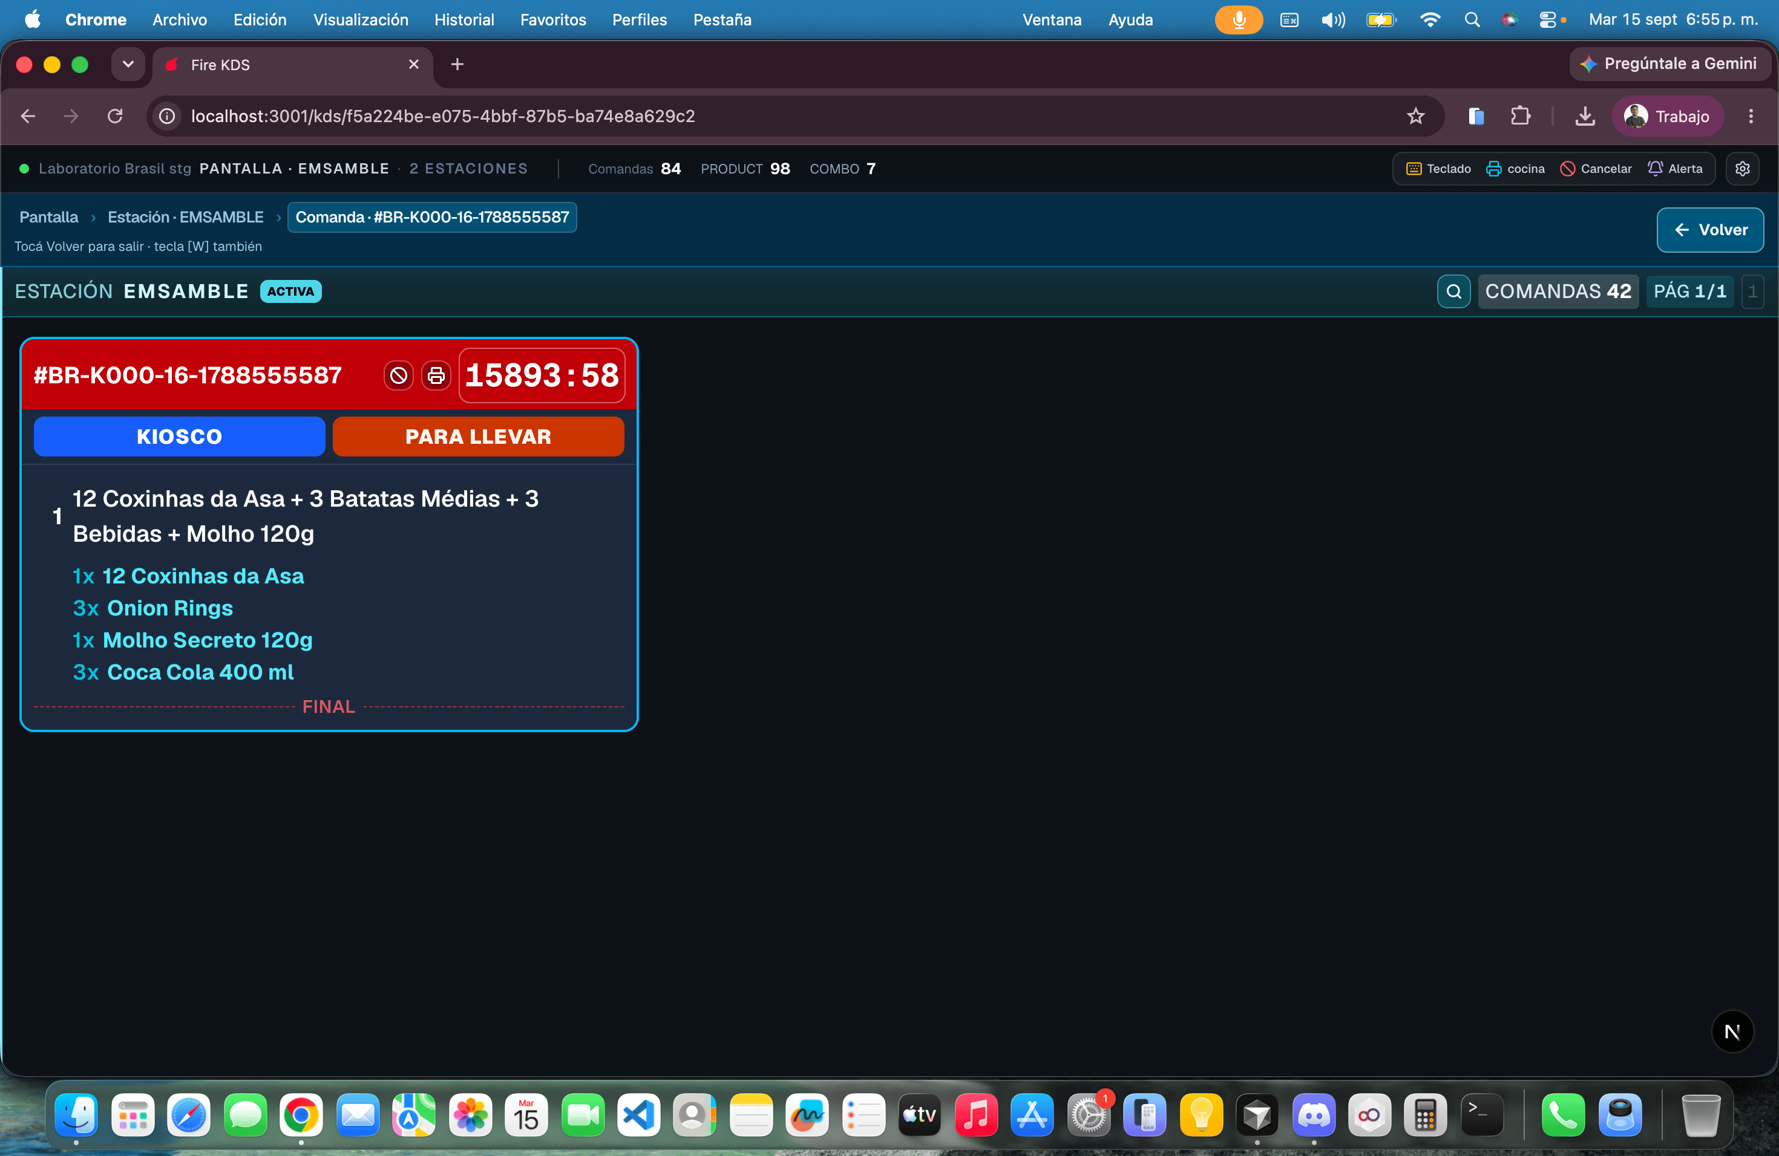Click the Cancelar toolbar option

tap(1596, 169)
